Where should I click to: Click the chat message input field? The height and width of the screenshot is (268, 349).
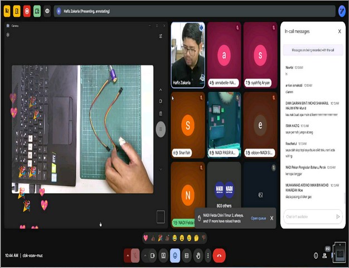(308, 216)
